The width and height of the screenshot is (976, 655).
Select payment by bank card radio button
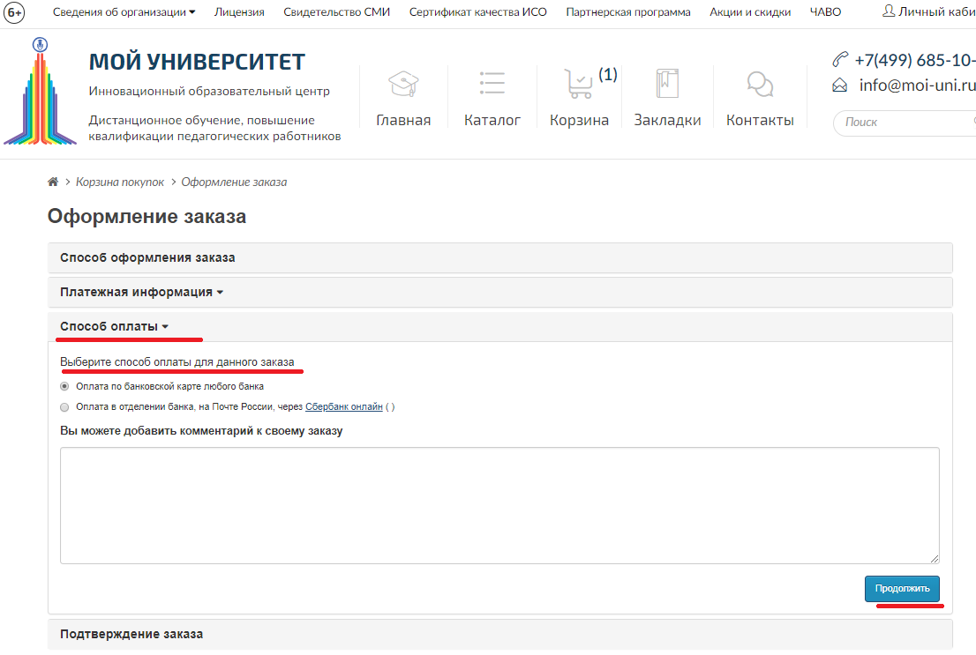(64, 386)
